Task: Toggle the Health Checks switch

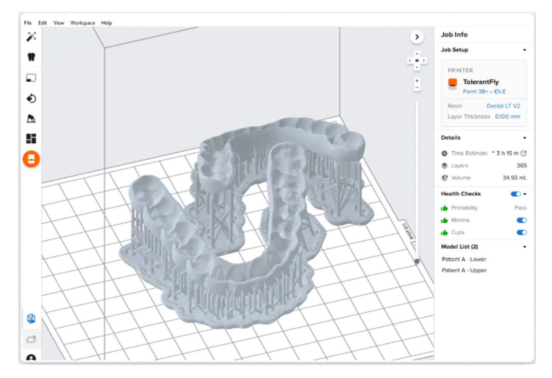Action: tap(515, 194)
